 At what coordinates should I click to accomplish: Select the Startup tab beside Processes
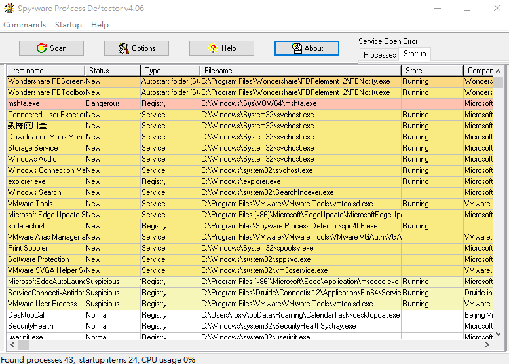pyautogui.click(x=415, y=54)
